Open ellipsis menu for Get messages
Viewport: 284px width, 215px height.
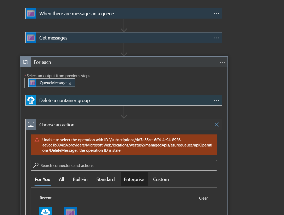pyautogui.click(x=217, y=38)
